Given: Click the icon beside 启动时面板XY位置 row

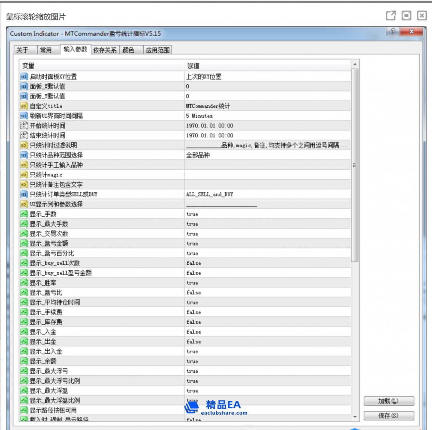Looking at the screenshot, I should tap(24, 76).
